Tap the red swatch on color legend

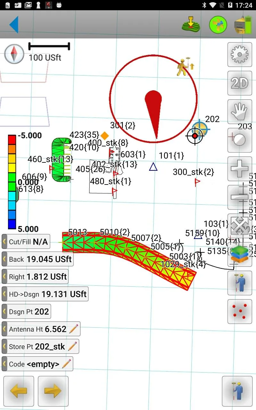(x=12, y=140)
